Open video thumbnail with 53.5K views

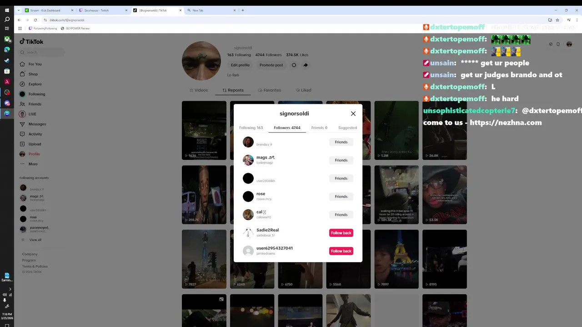444,195
